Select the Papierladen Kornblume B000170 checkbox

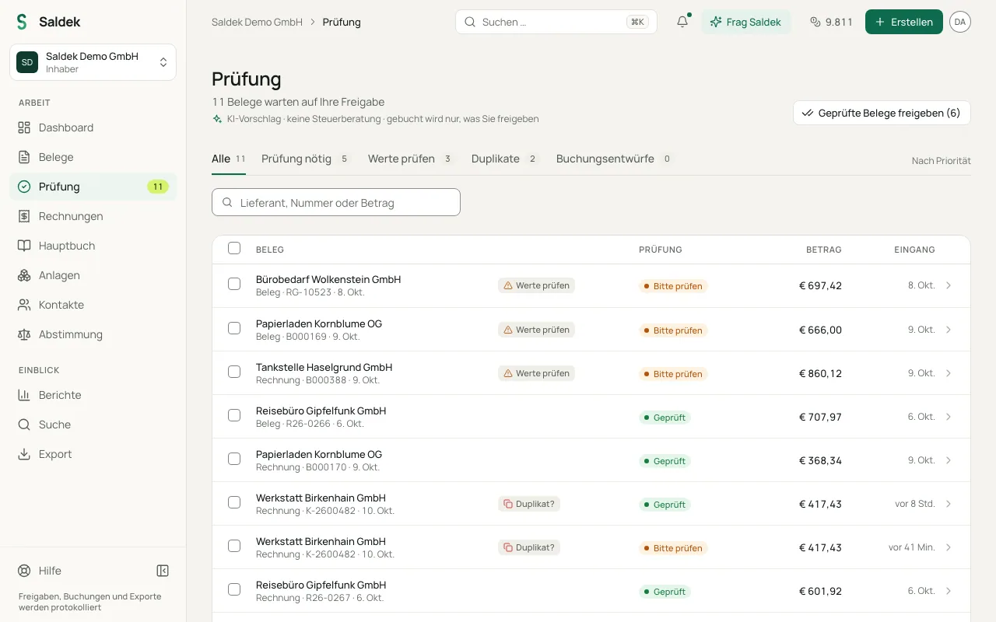click(234, 459)
